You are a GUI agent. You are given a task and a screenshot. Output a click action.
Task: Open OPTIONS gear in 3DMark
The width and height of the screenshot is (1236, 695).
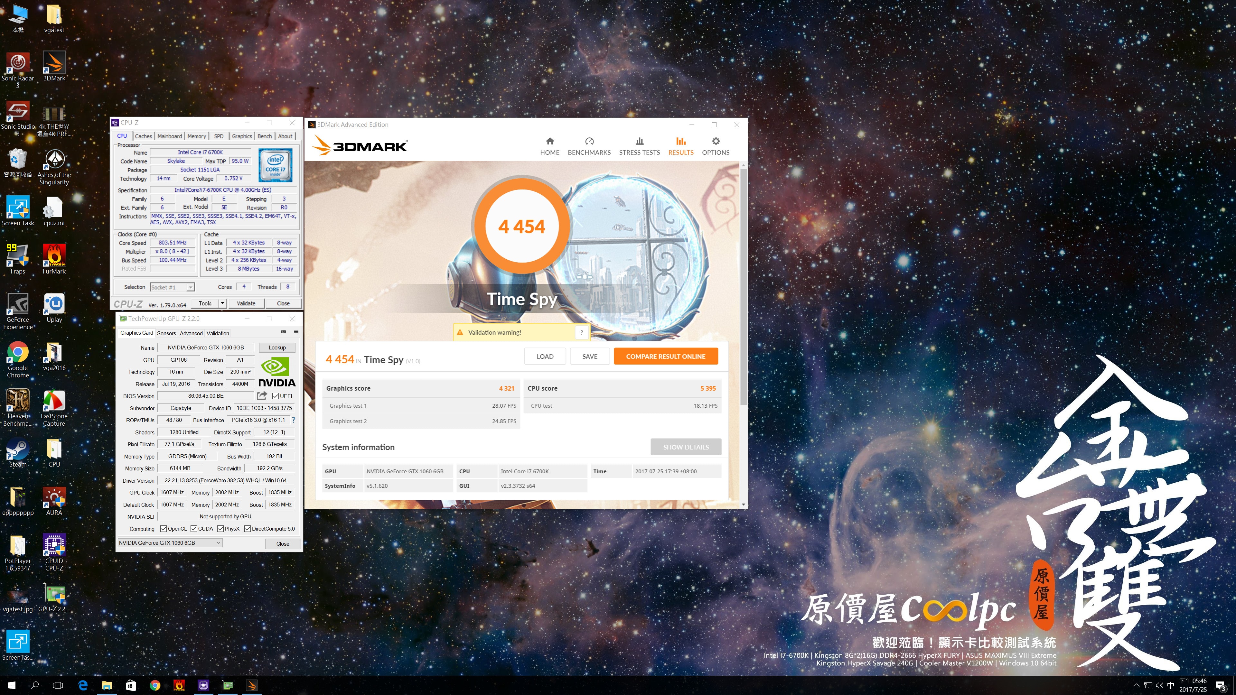click(x=716, y=146)
